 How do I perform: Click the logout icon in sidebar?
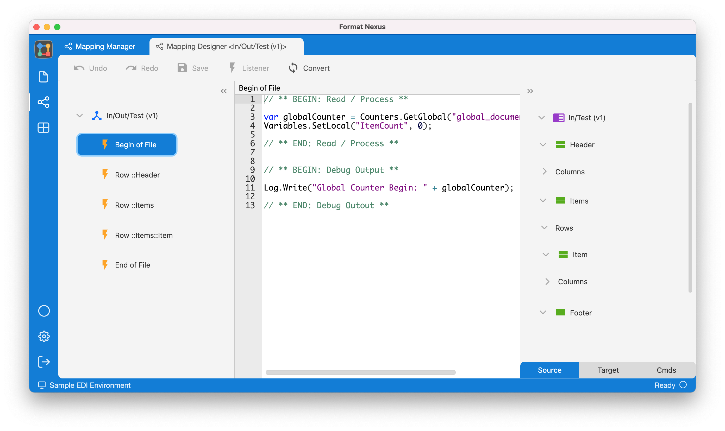[x=44, y=362]
